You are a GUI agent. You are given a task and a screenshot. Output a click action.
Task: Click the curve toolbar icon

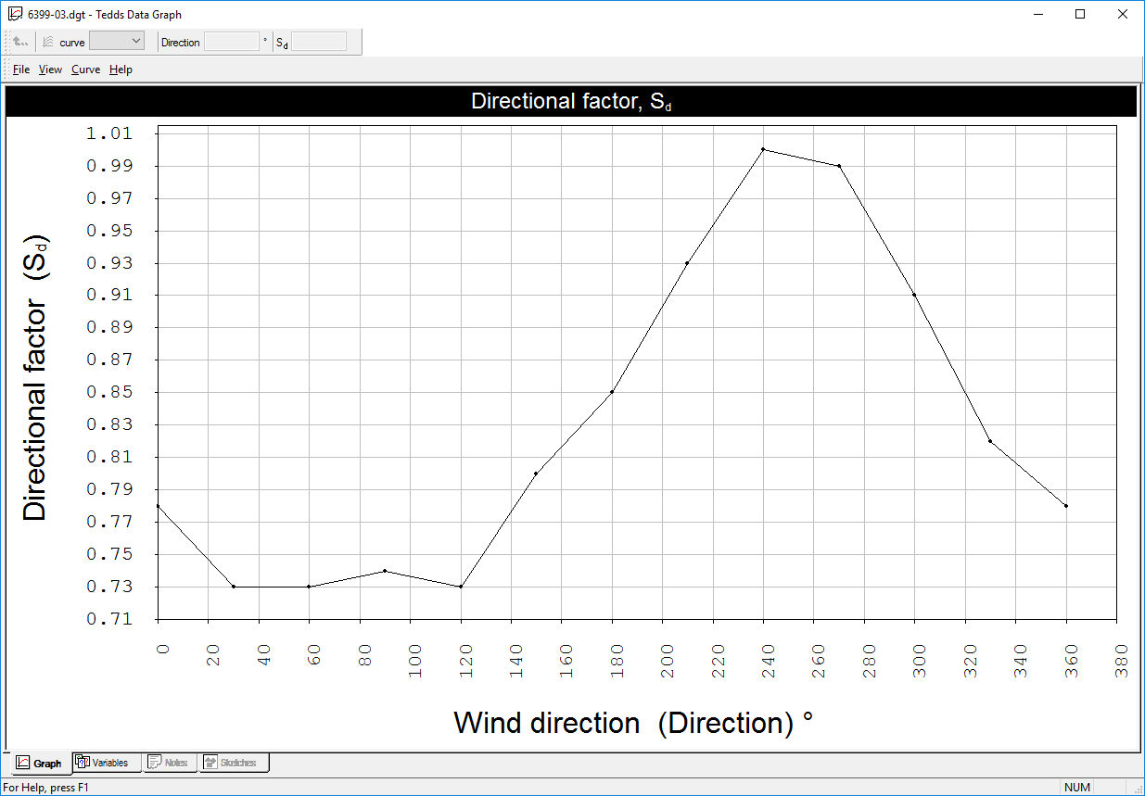tap(45, 41)
